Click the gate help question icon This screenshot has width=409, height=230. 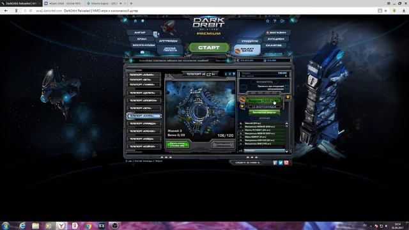click(x=234, y=74)
